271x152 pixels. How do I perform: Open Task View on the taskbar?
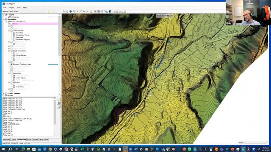click(17, 149)
